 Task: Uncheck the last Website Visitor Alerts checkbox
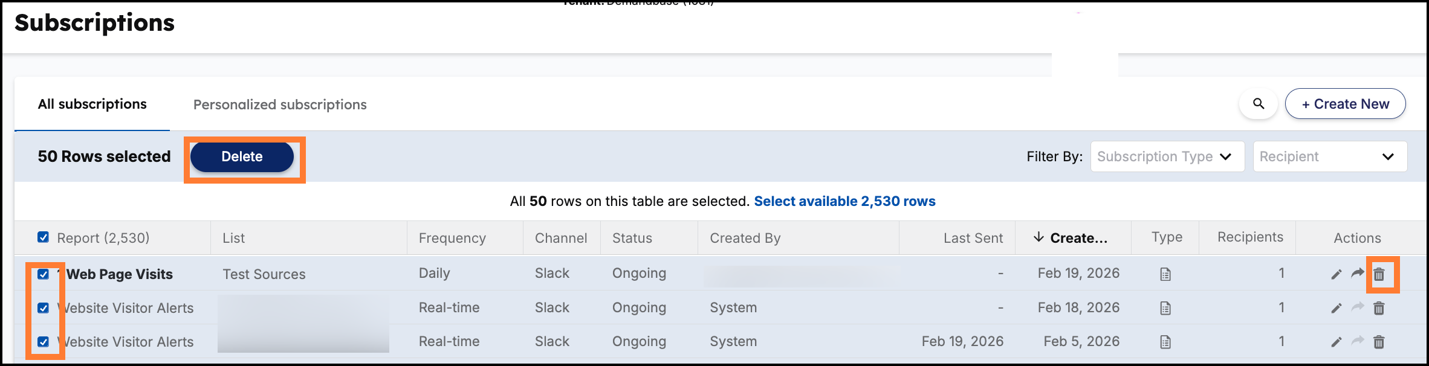pos(43,342)
